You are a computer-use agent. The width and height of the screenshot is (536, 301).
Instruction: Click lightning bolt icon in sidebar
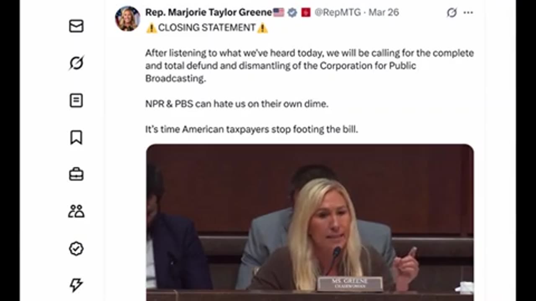pos(76,285)
